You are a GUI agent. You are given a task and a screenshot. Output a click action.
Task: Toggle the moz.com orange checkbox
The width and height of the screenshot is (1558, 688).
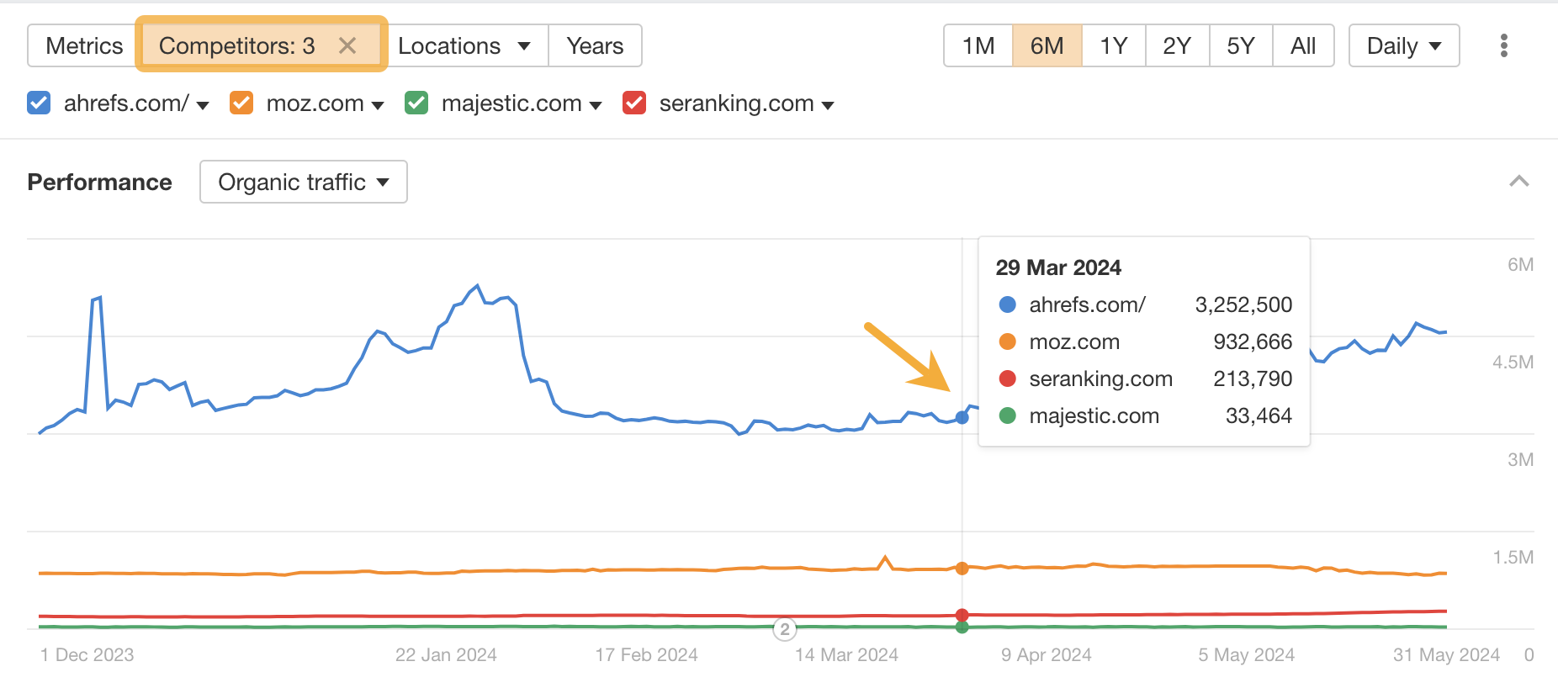(241, 103)
